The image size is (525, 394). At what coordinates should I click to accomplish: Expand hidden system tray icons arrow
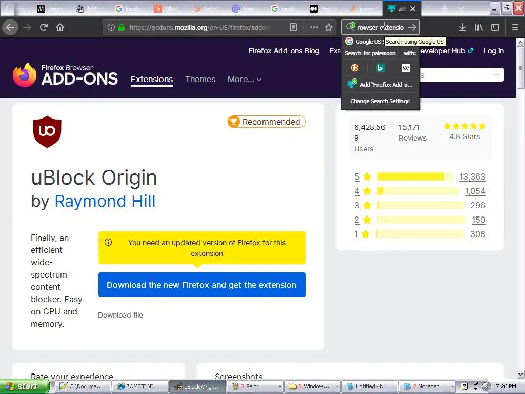click(486, 386)
